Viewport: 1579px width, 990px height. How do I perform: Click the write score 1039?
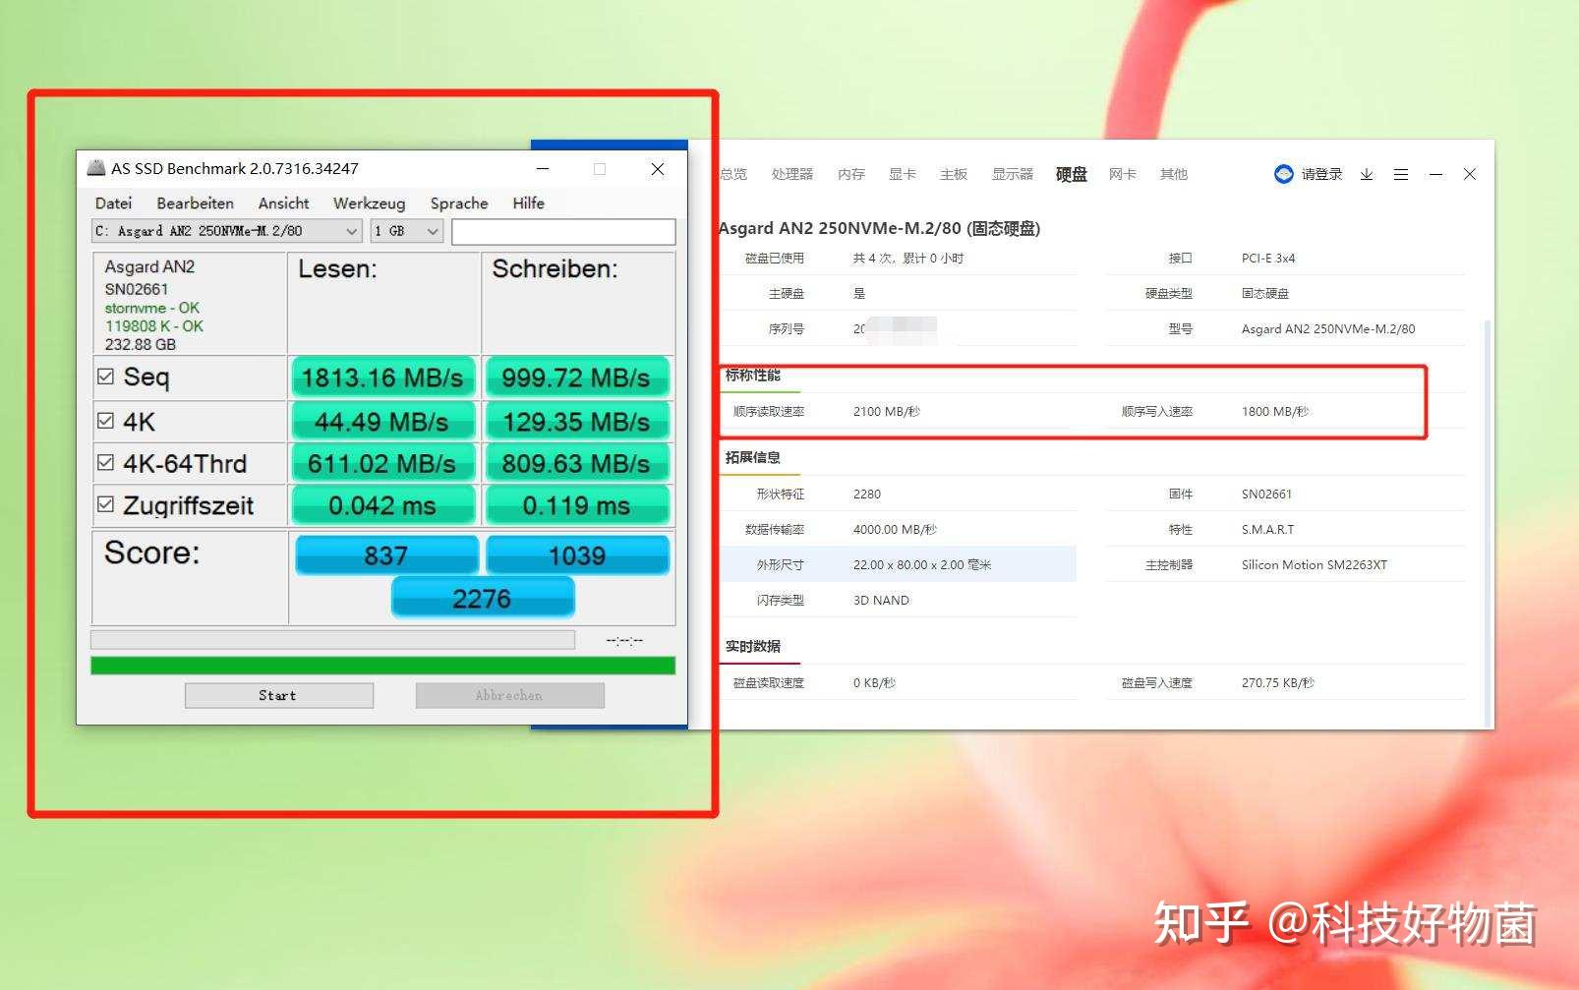coord(577,555)
